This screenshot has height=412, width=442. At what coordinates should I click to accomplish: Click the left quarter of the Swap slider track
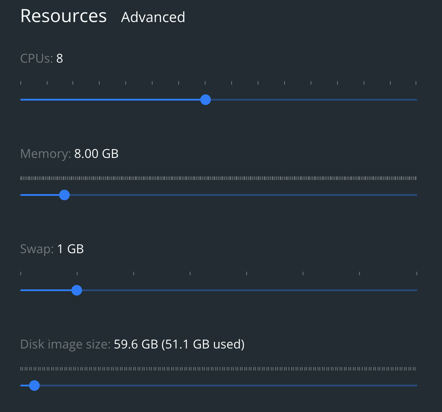tap(119, 290)
